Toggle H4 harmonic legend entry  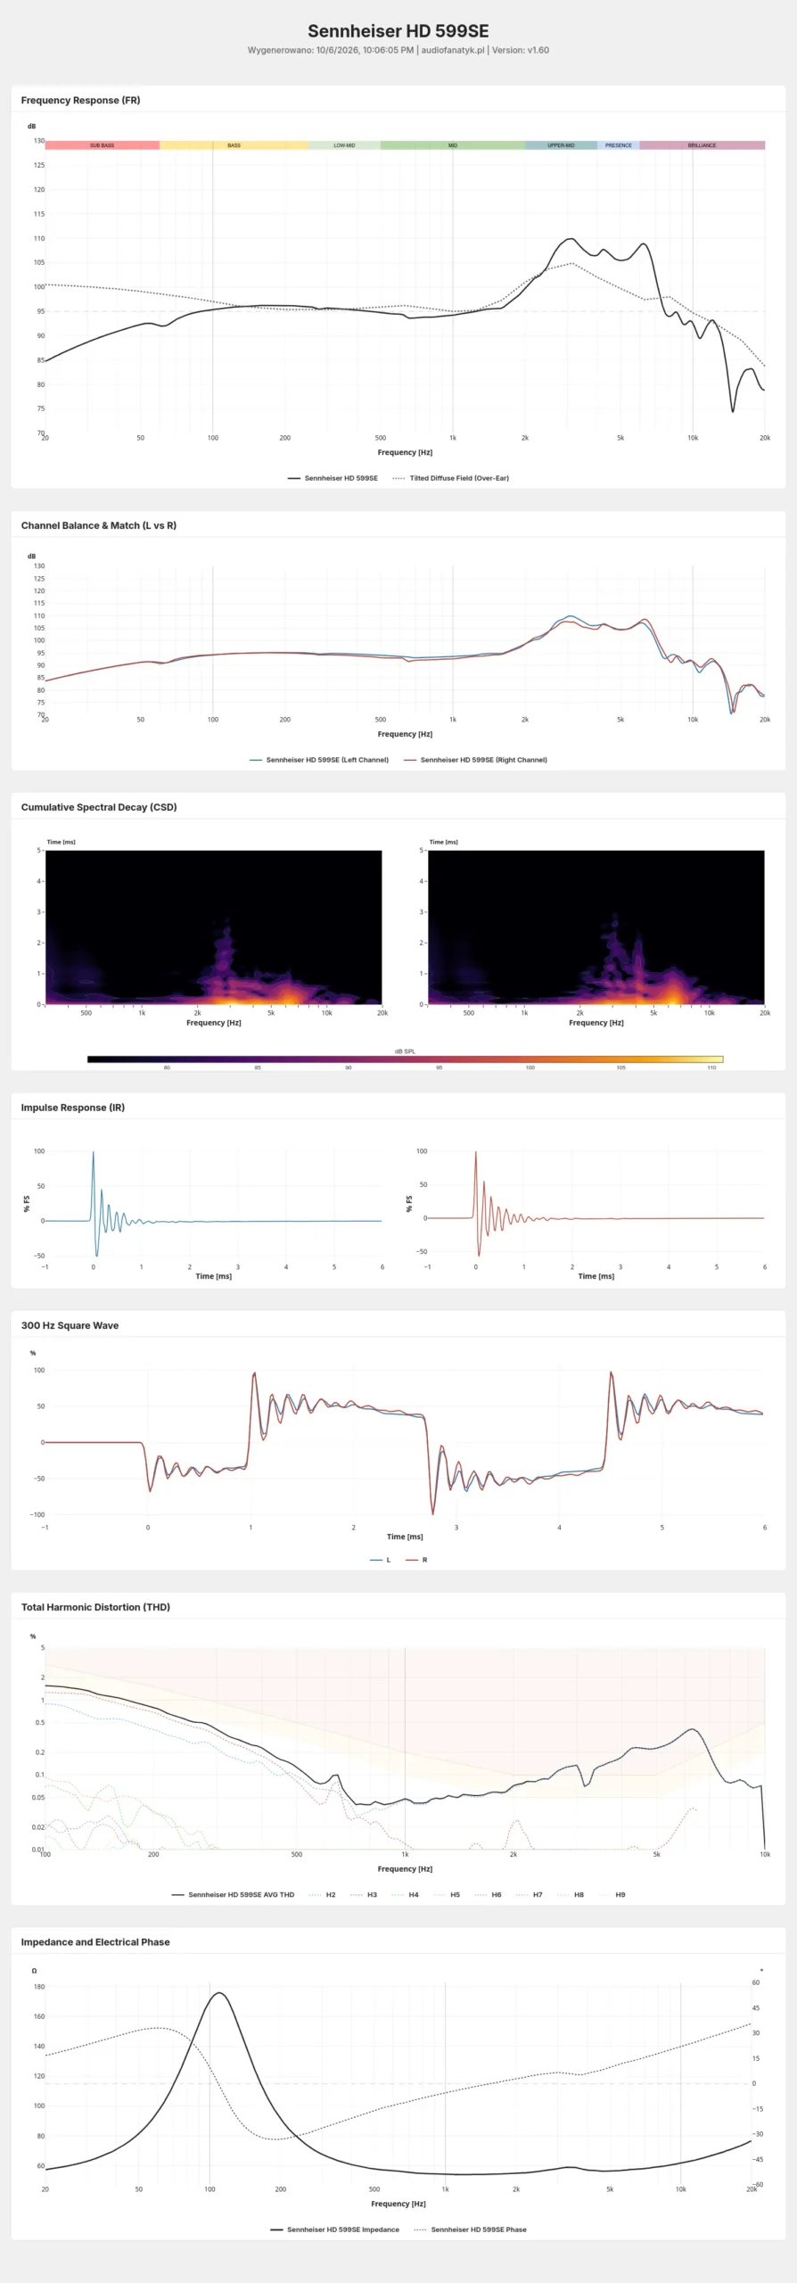coord(405,1894)
